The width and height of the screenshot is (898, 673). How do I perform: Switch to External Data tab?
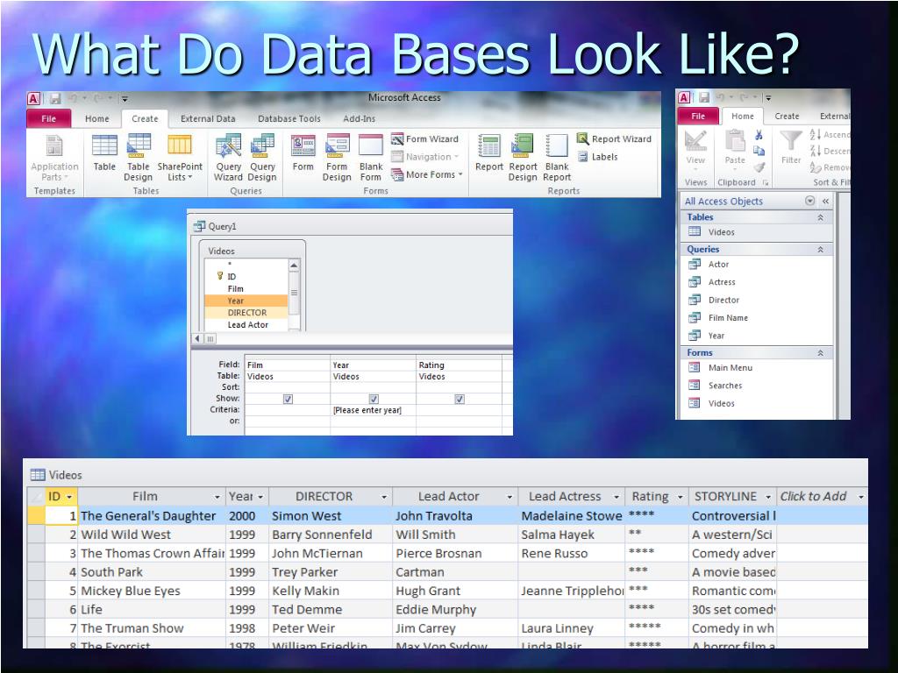pos(208,118)
